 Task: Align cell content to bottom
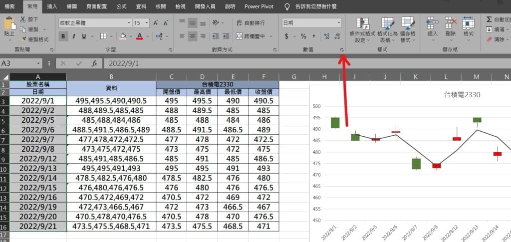click(203, 23)
